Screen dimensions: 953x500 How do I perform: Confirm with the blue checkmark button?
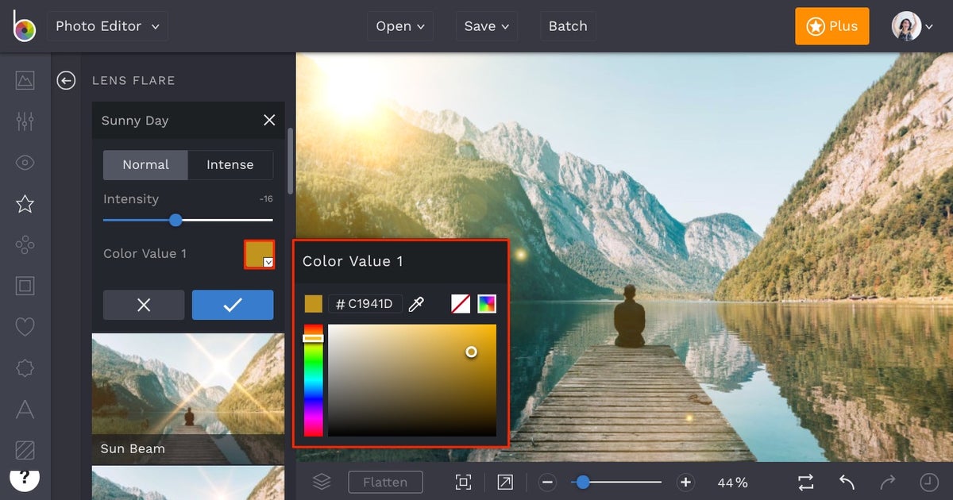[232, 305]
